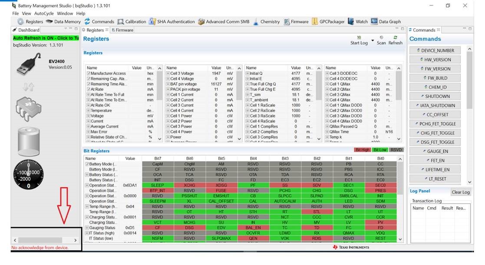Collapse the IT Status (high) row

[x=87, y=233]
